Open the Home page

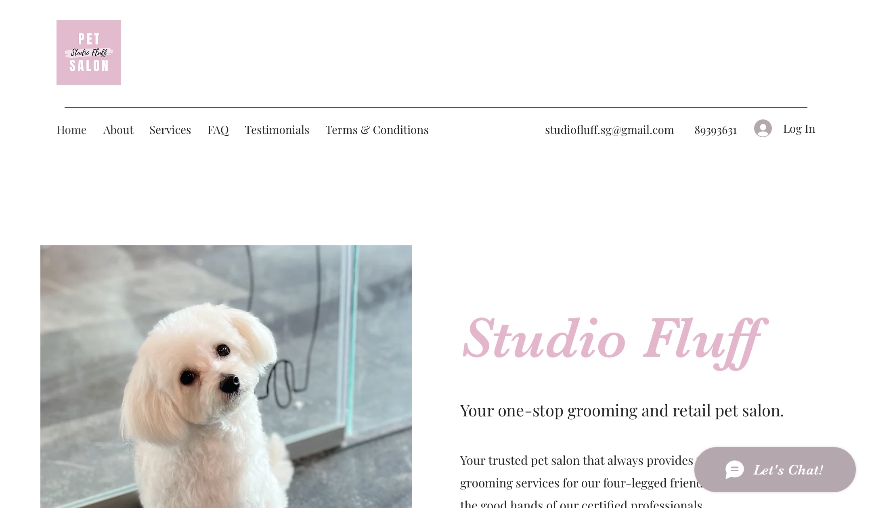71,130
